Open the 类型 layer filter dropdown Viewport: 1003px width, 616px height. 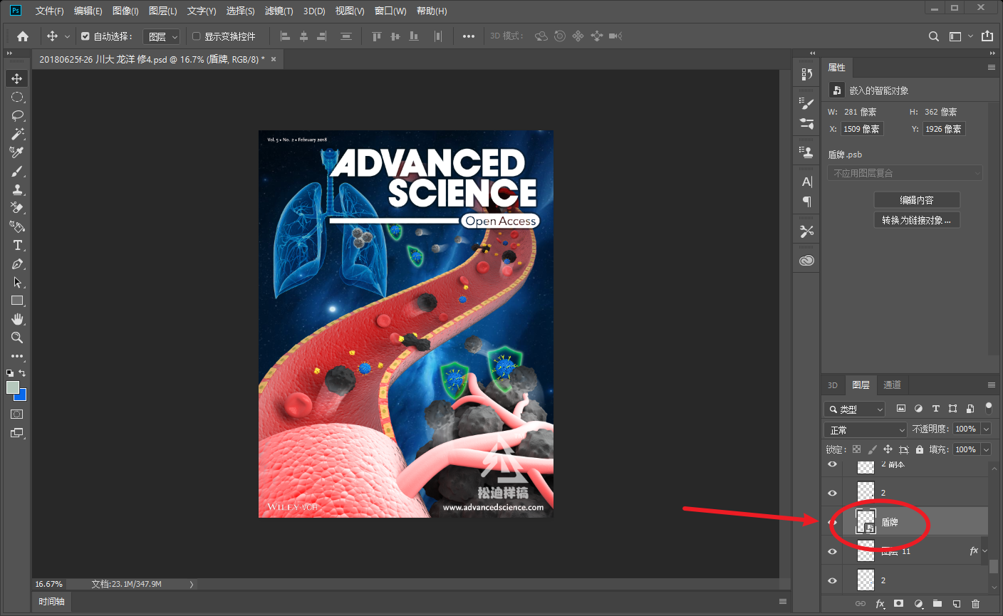(x=855, y=409)
